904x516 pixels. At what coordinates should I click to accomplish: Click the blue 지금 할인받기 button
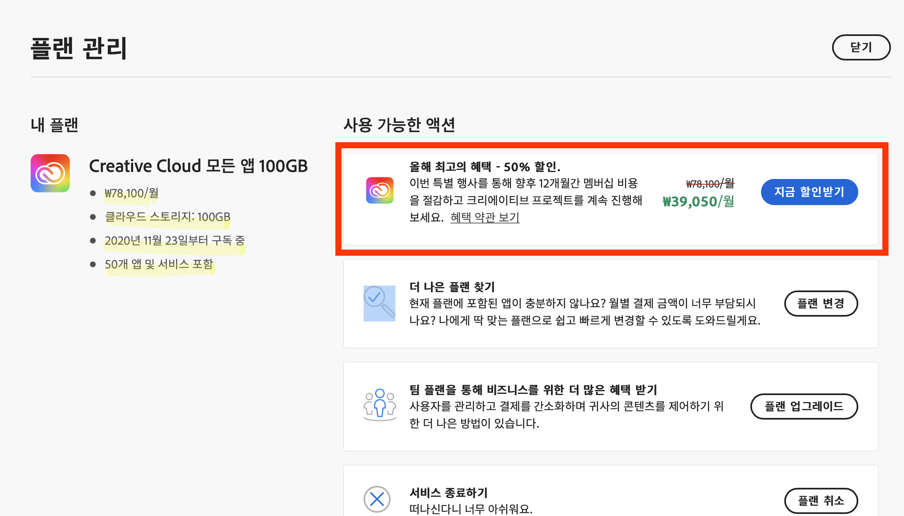click(x=809, y=192)
